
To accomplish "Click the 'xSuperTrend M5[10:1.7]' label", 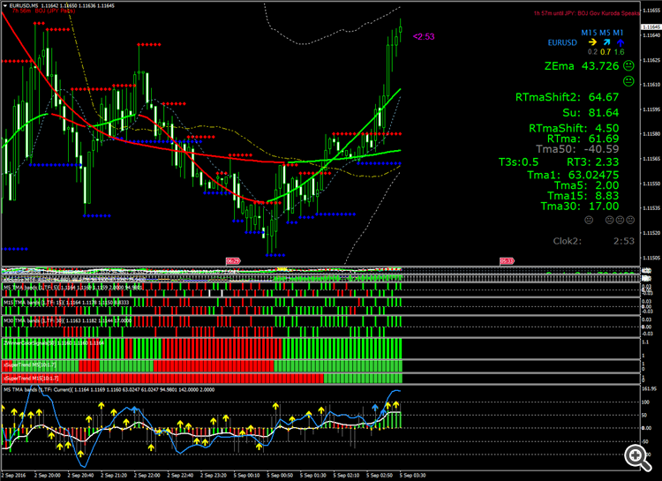I will pos(29,365).
